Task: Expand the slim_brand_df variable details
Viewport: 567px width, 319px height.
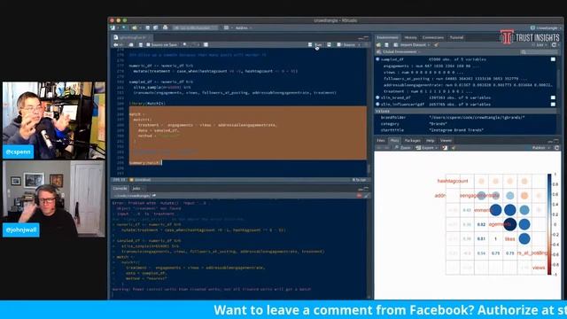Action: [x=378, y=97]
